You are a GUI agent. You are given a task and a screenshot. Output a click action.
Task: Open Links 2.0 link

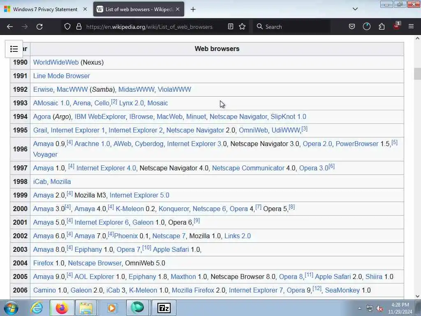pos(237,236)
